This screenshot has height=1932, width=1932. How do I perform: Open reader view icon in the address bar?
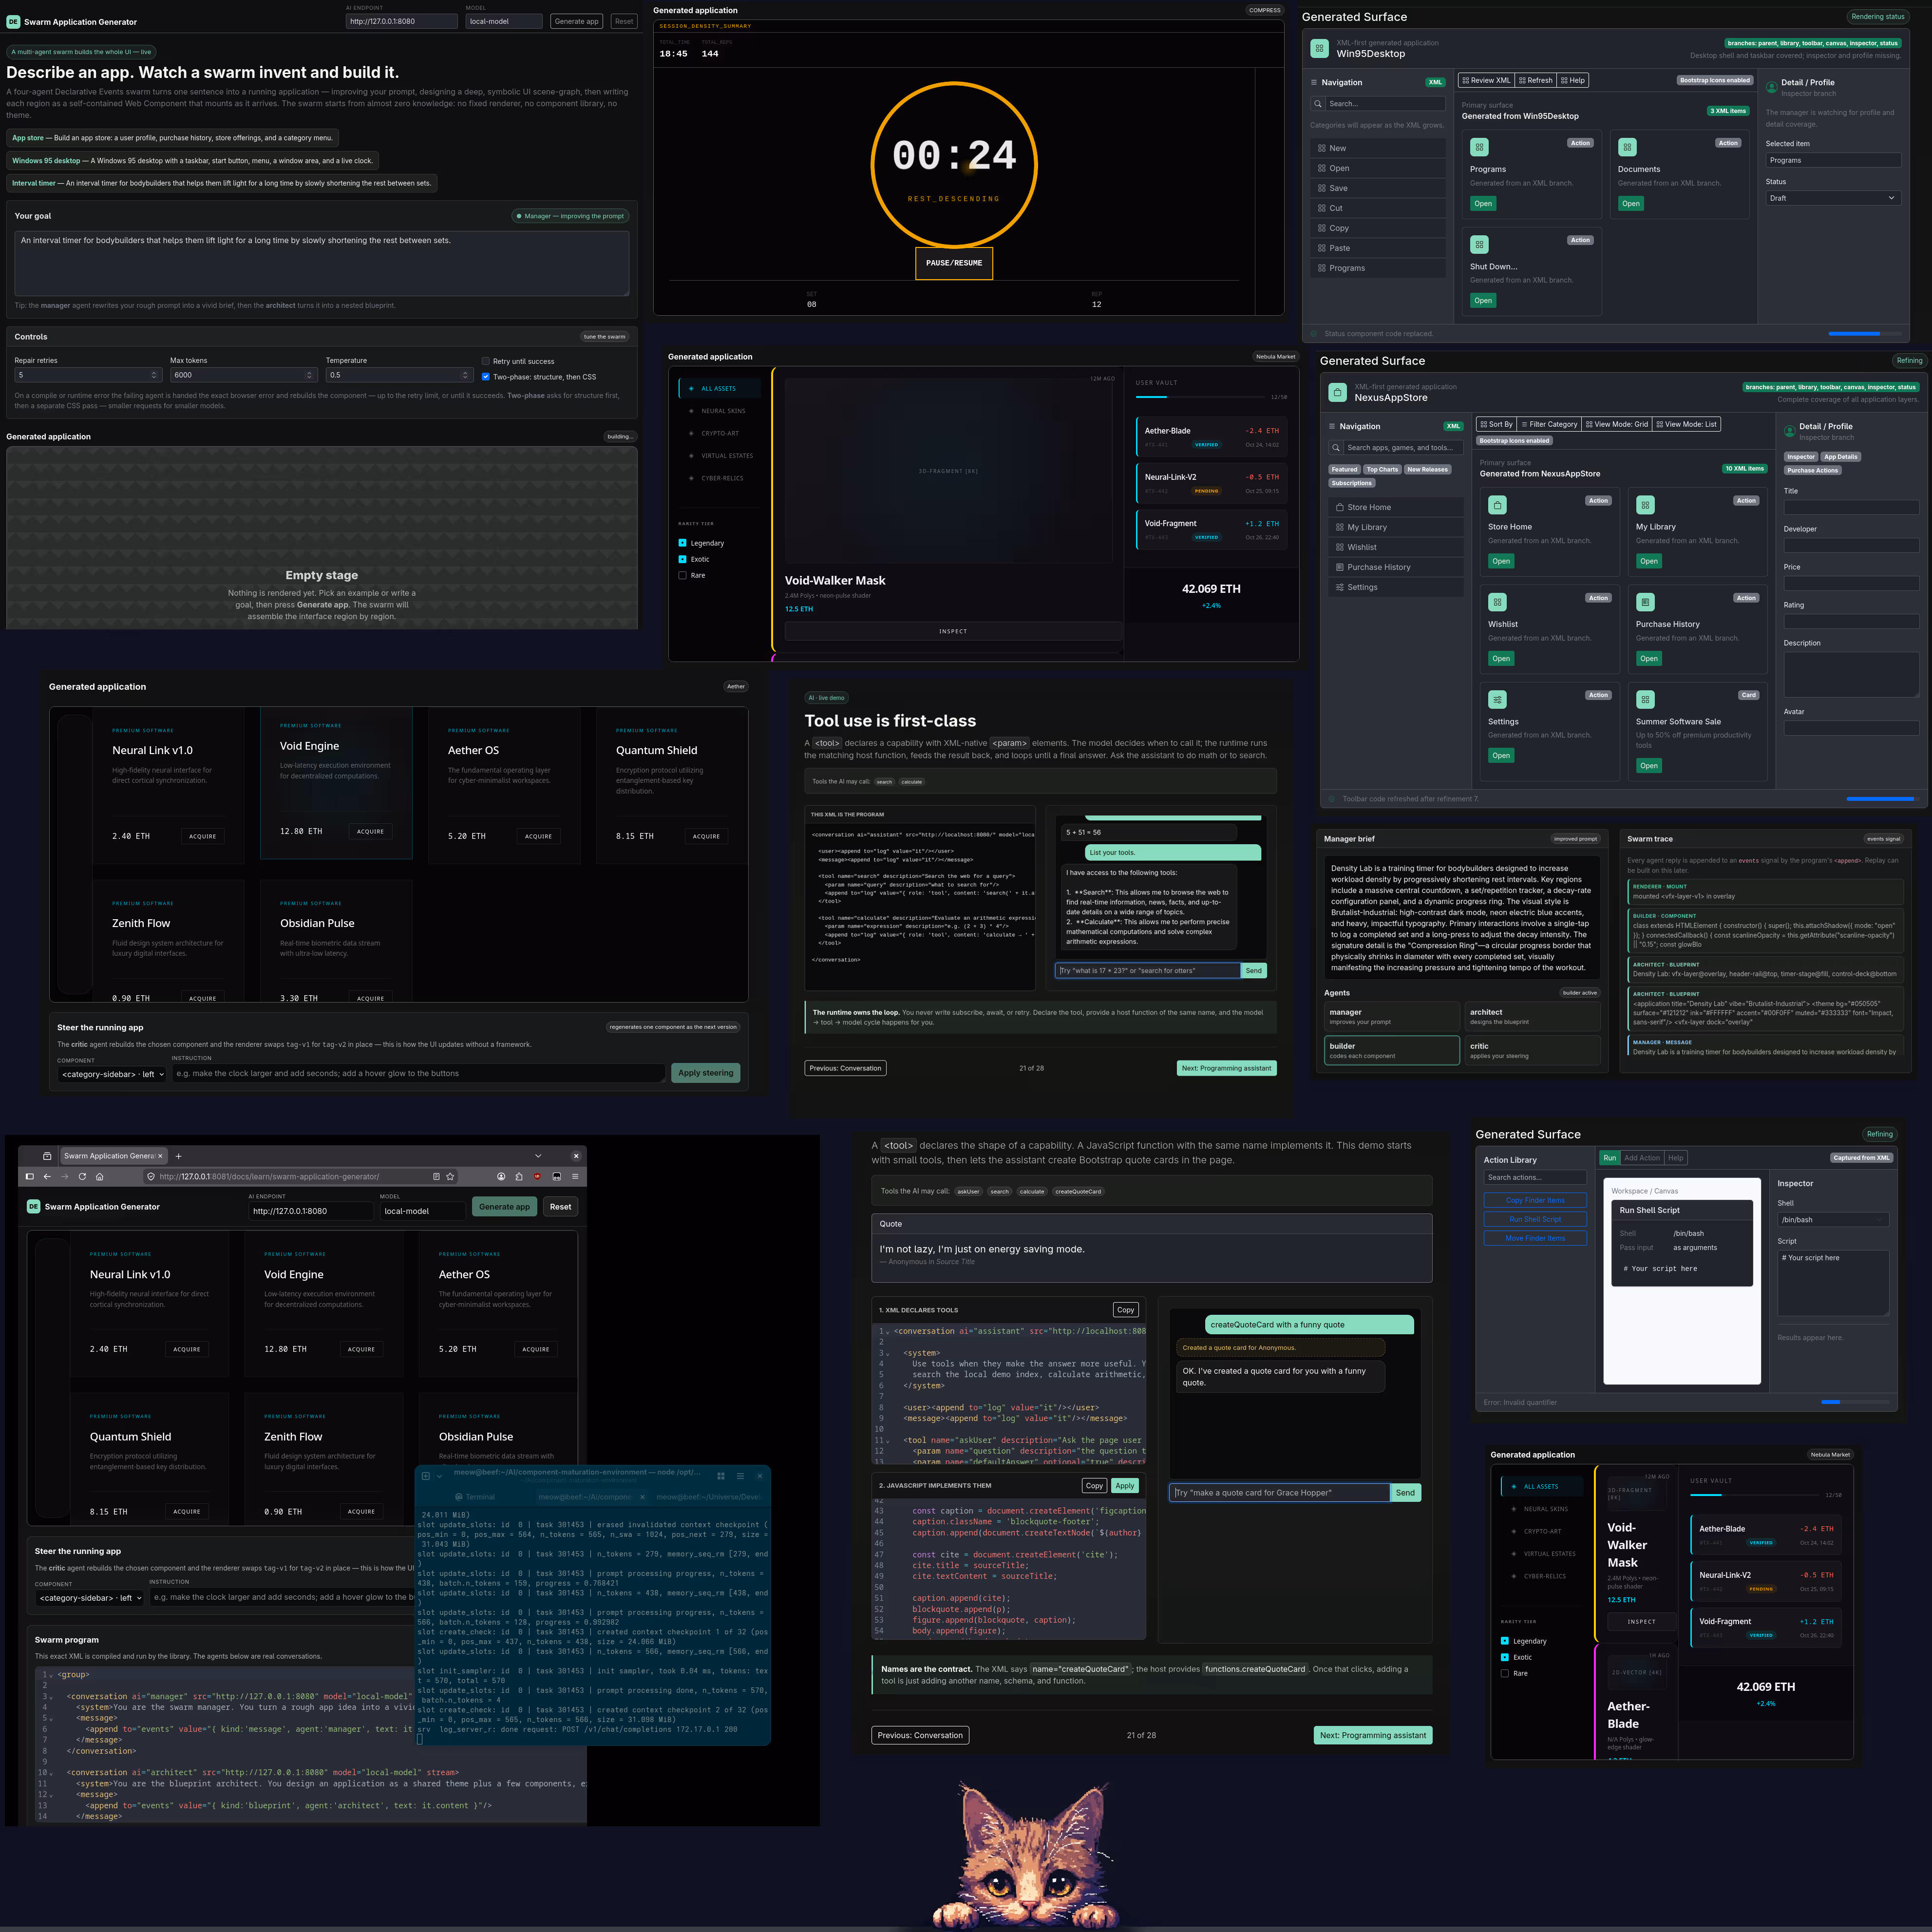(x=436, y=1176)
